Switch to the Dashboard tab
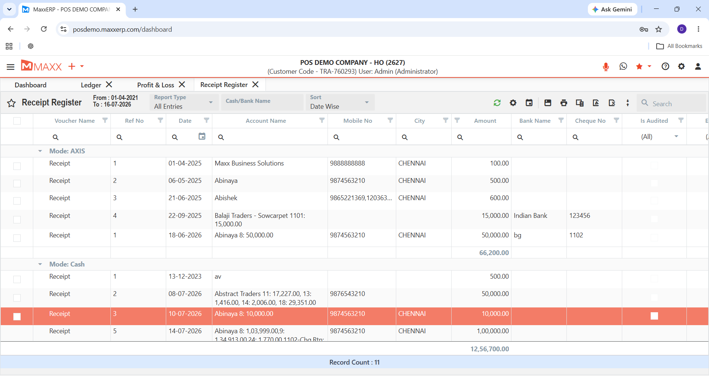Viewport: 709px width, 376px height. click(31, 85)
